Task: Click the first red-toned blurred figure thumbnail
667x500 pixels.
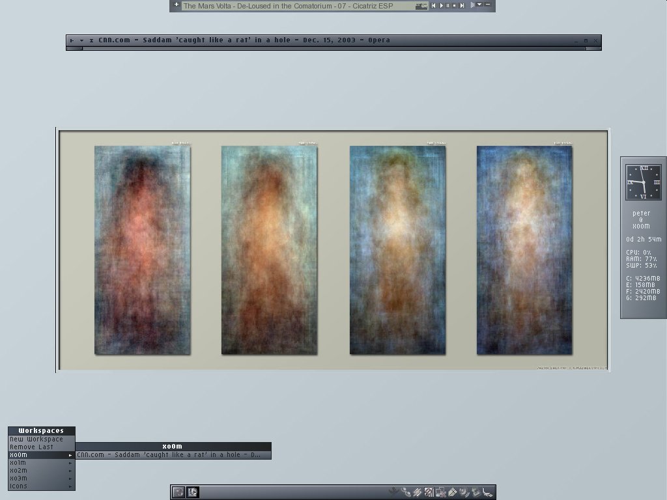Action: [143, 250]
